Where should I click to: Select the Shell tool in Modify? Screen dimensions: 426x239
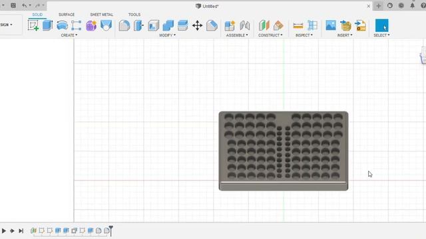[154, 25]
